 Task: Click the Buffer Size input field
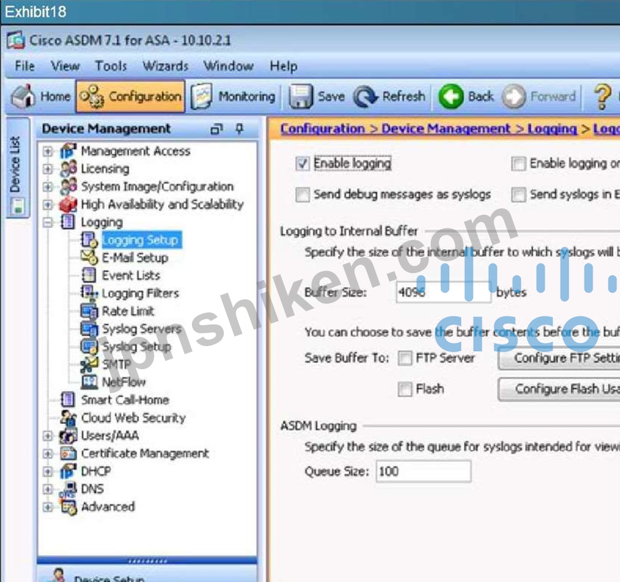[443, 293]
